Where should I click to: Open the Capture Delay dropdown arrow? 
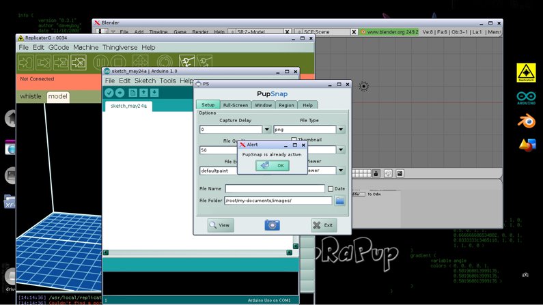point(266,130)
